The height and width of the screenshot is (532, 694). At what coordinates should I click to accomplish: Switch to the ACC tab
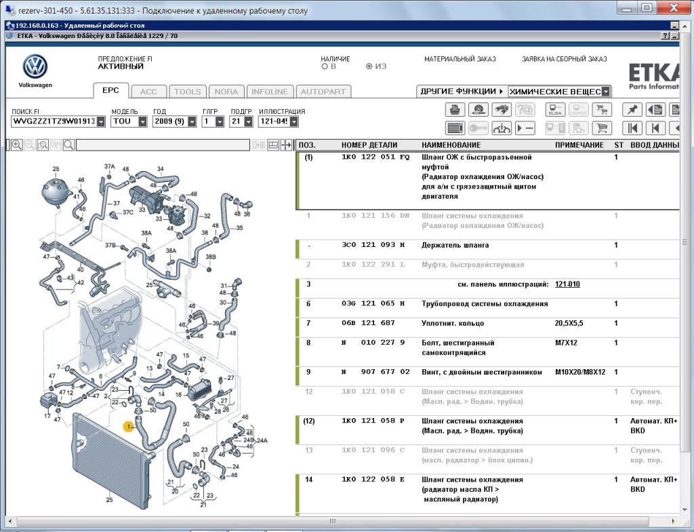(x=148, y=92)
